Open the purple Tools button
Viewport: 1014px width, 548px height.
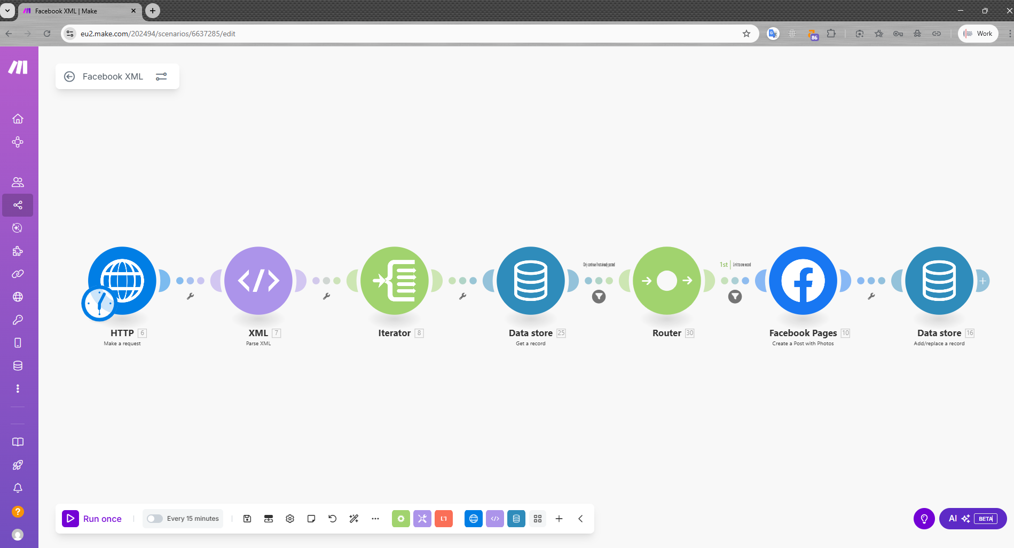pos(422,519)
